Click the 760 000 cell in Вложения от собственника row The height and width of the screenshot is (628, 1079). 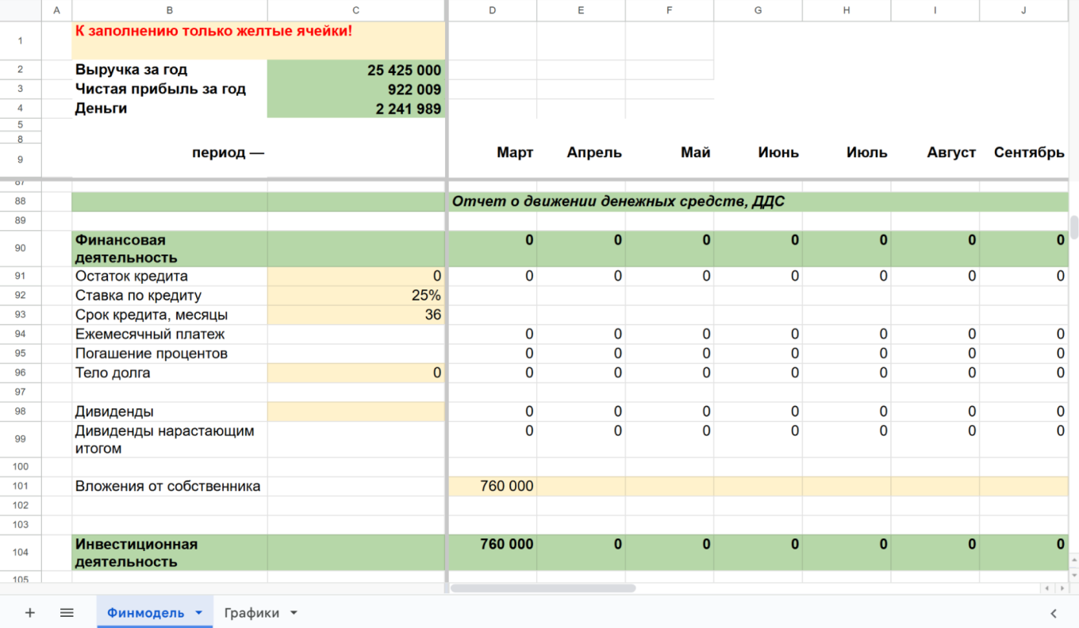tap(493, 486)
